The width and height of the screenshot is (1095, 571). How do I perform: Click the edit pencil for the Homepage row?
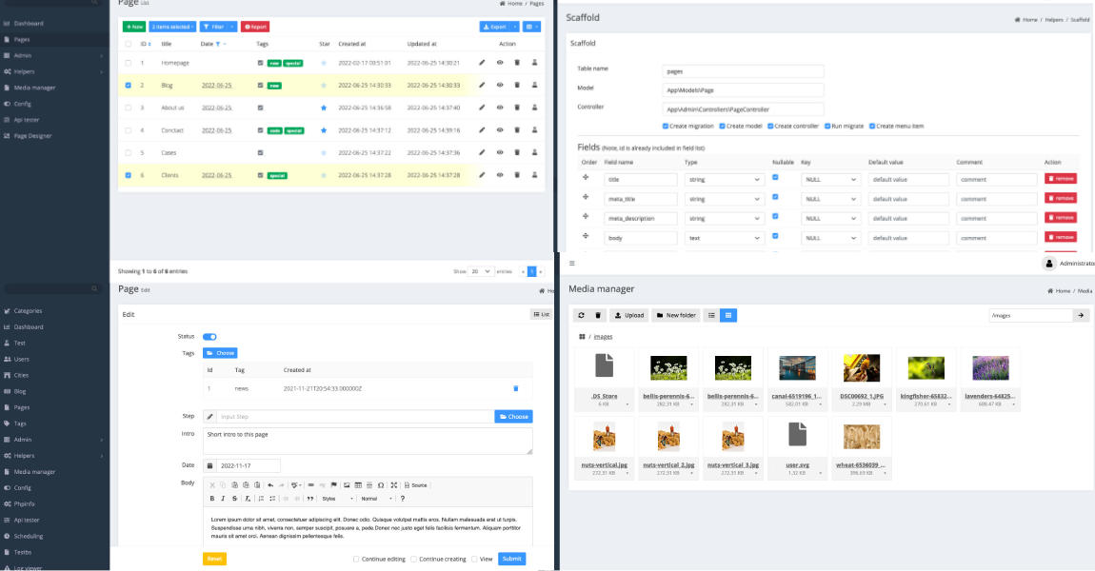482,63
